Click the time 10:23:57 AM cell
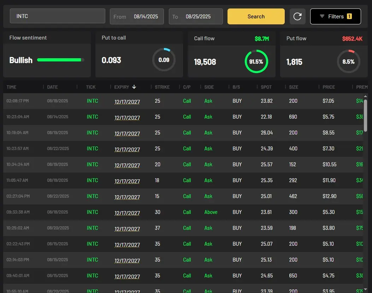The image size is (372, 293). coord(17,148)
